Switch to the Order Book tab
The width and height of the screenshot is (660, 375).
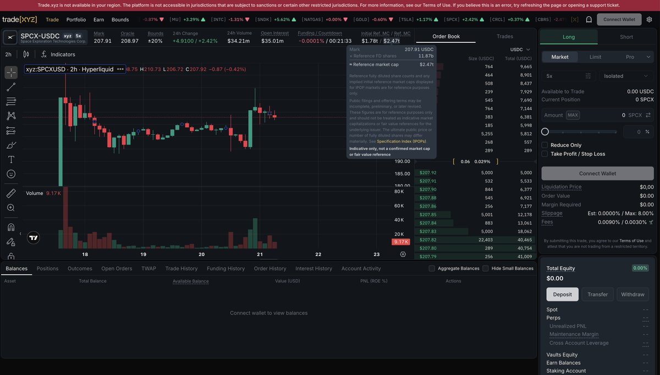point(446,36)
